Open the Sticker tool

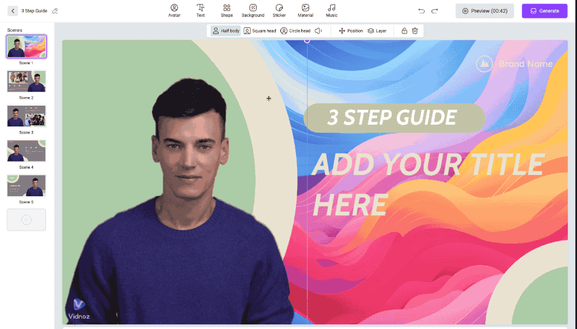pos(279,10)
